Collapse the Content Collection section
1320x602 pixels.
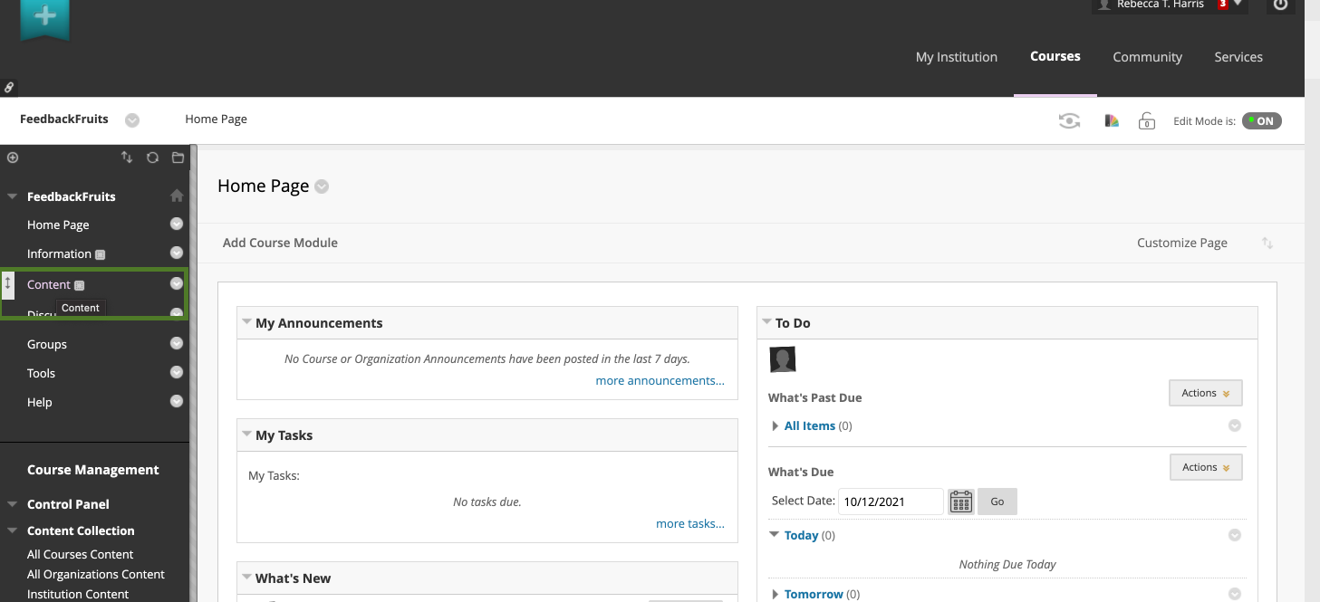pyautogui.click(x=13, y=530)
